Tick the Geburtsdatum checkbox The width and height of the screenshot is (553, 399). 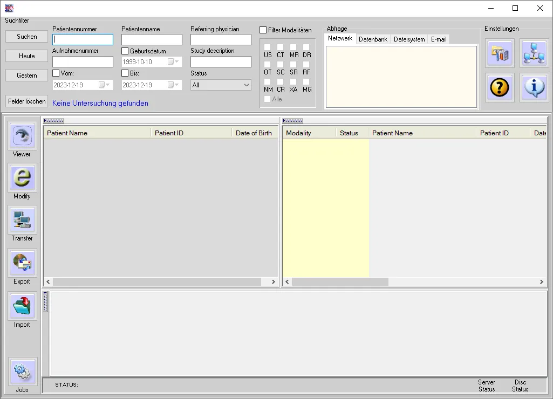tap(125, 51)
